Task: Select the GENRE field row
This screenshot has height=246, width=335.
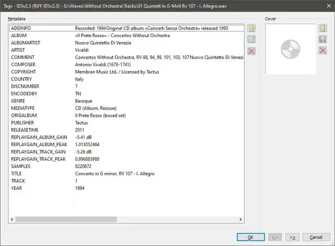Action: click(127, 101)
